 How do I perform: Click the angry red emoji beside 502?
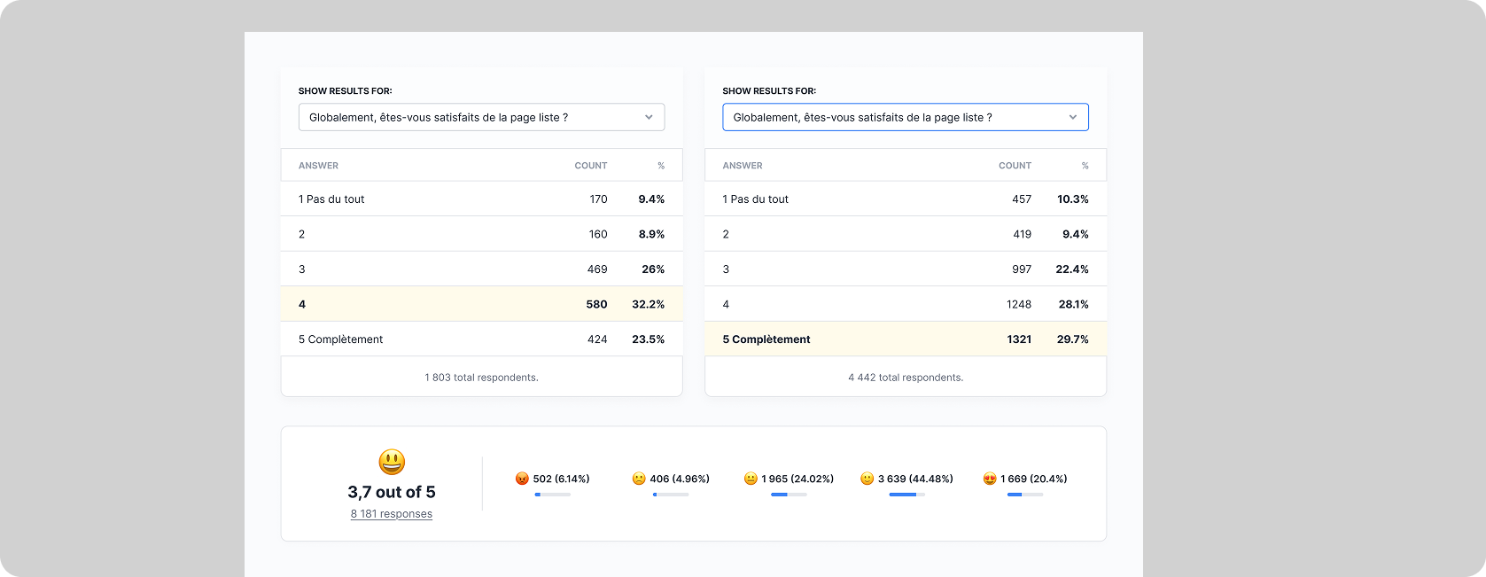[x=522, y=479]
